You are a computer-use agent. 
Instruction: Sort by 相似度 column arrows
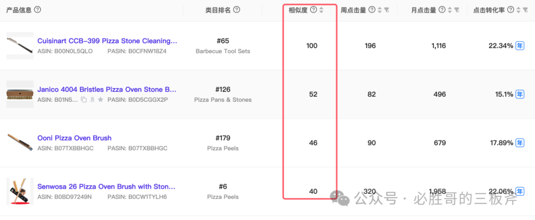click(x=321, y=10)
